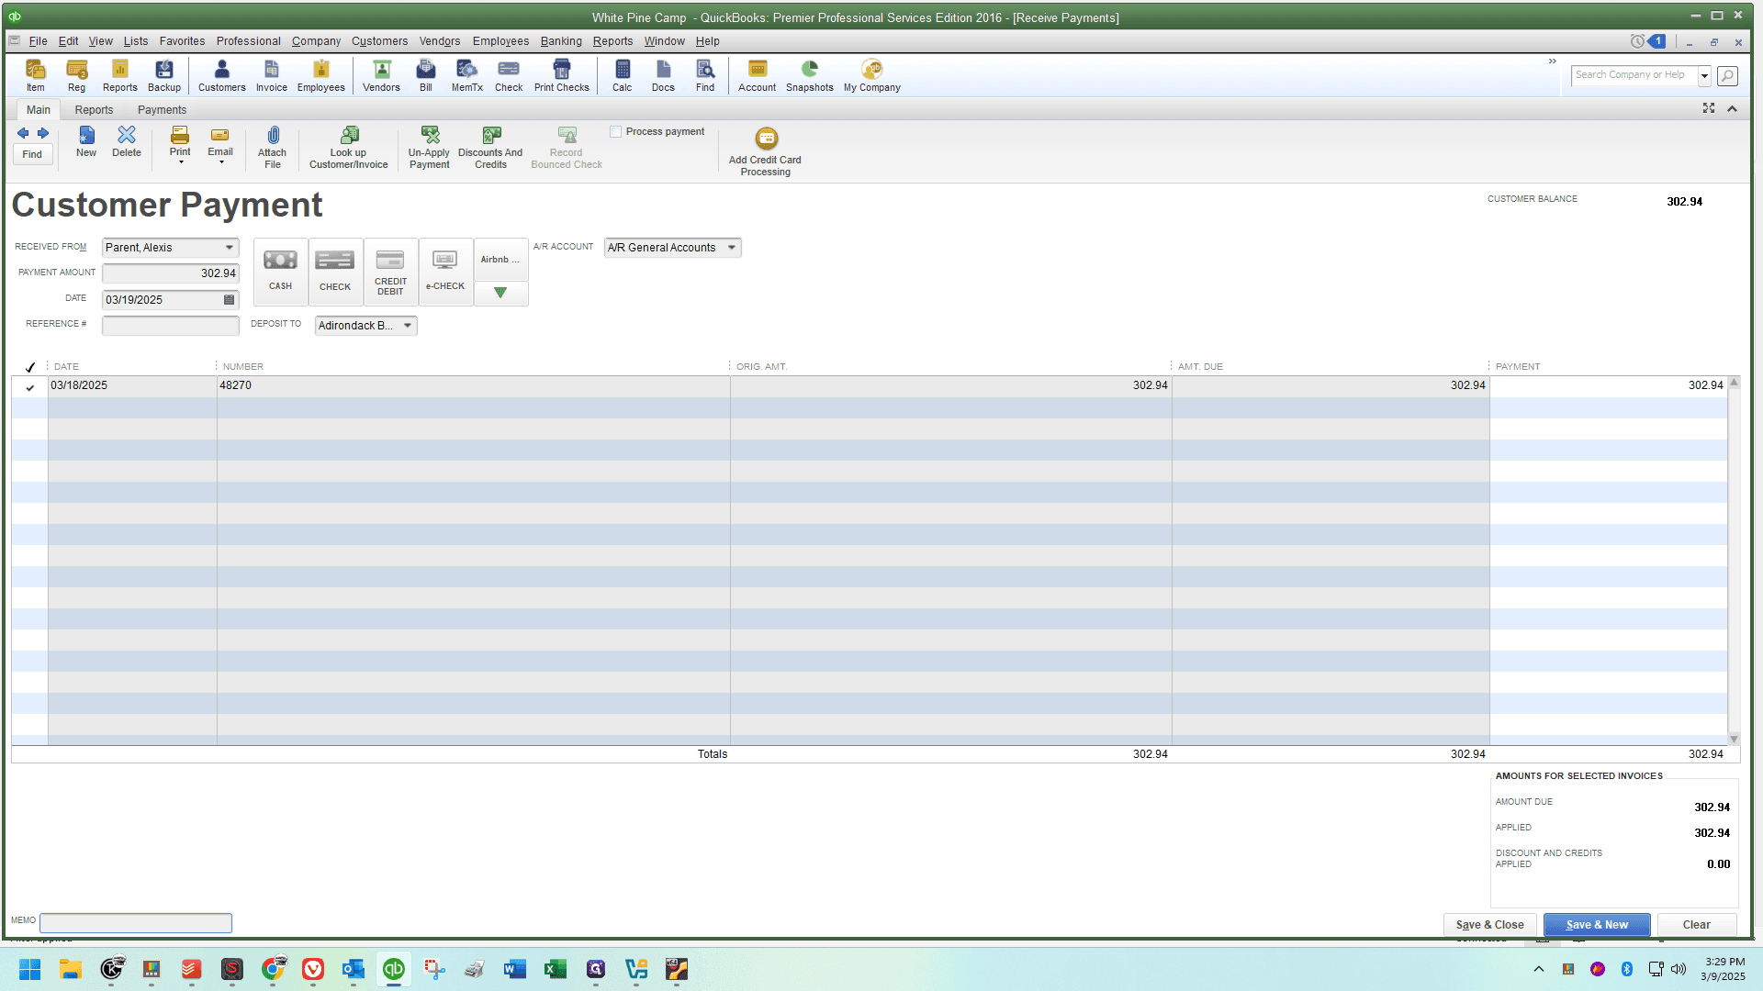Open Excel from the taskbar
Screen dimensions: 1763x991
(555, 969)
